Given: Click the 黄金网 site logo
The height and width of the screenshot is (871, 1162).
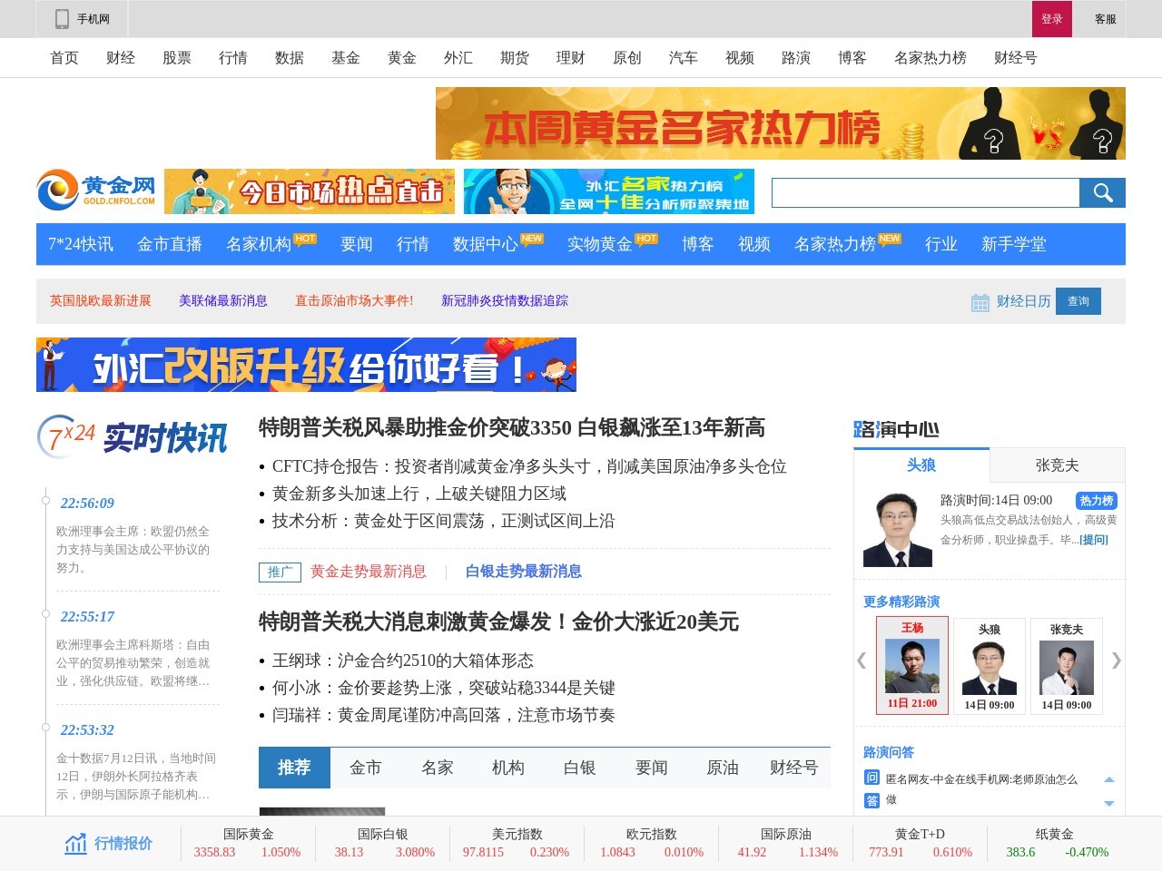Looking at the screenshot, I should [96, 191].
